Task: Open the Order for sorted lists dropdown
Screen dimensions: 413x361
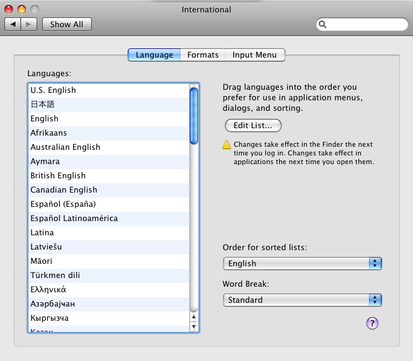Action: [x=303, y=263]
